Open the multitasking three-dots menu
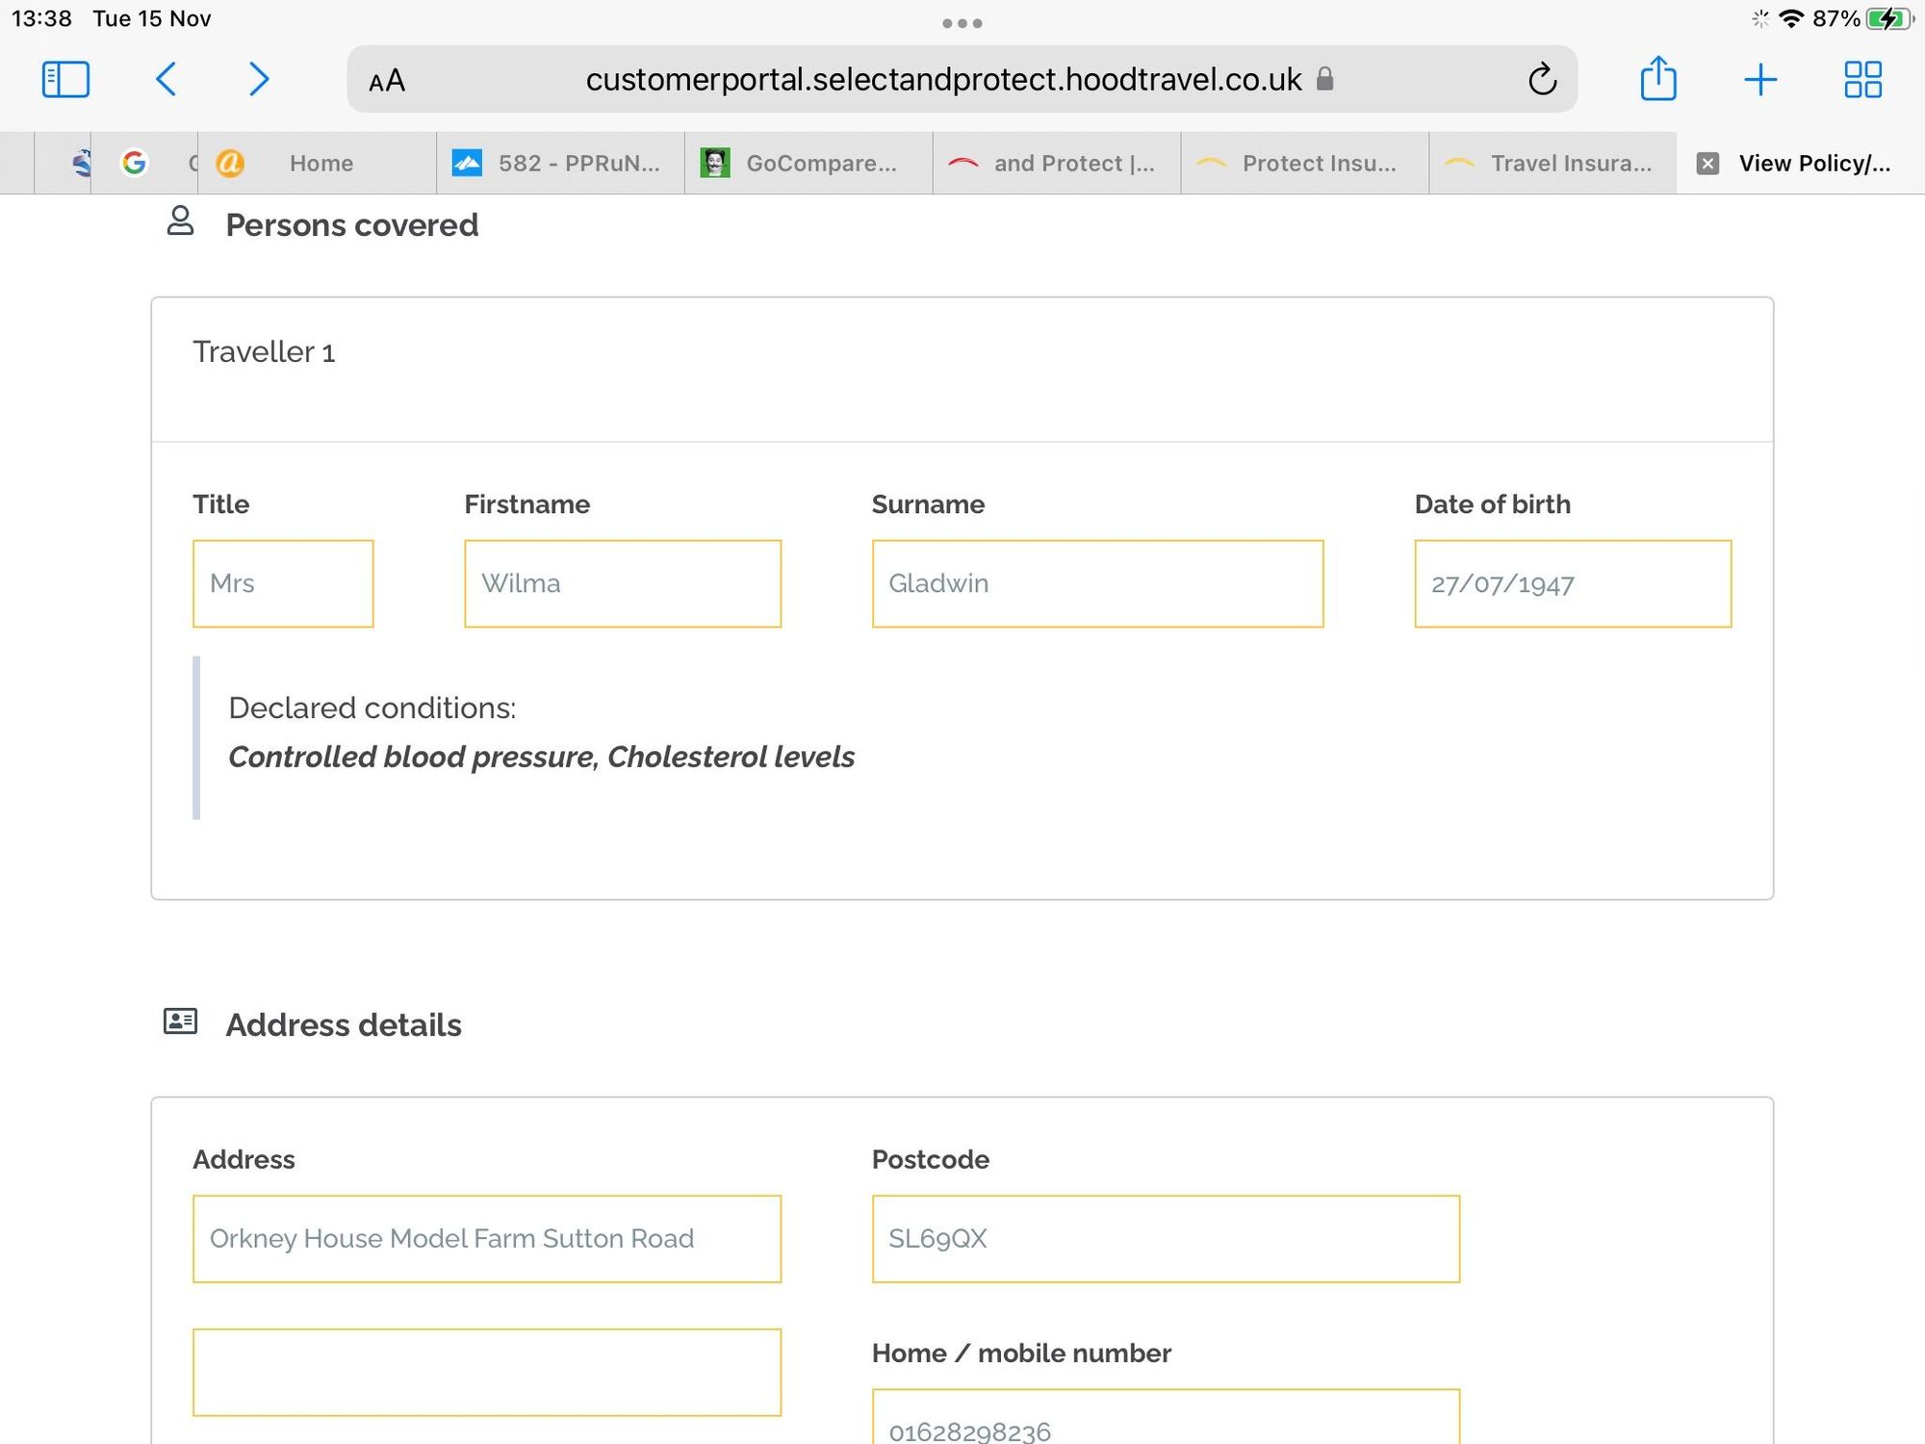This screenshot has height=1444, width=1925. (962, 23)
